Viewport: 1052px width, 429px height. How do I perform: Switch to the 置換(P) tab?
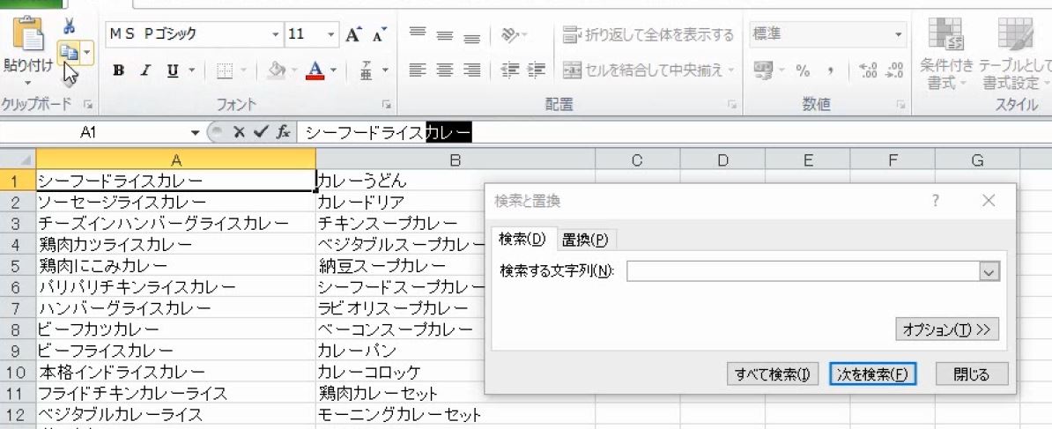585,240
